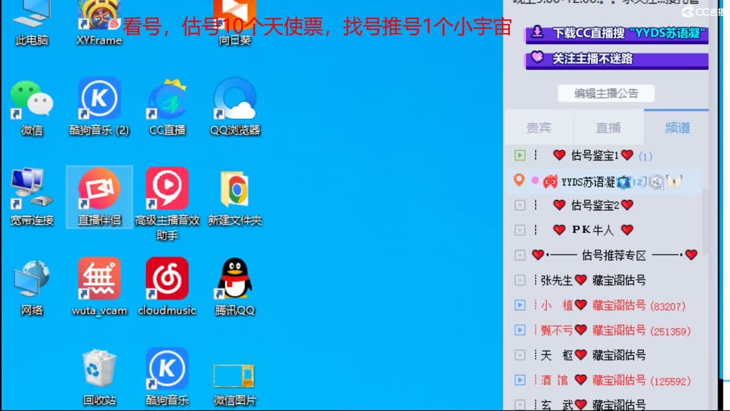Viewport: 730px width, 411px height.
Task: Click the 关注主播不迷路 banner
Action: (x=617, y=59)
